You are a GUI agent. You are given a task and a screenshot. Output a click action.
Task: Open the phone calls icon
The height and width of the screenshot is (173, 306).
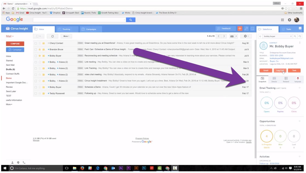point(24,162)
